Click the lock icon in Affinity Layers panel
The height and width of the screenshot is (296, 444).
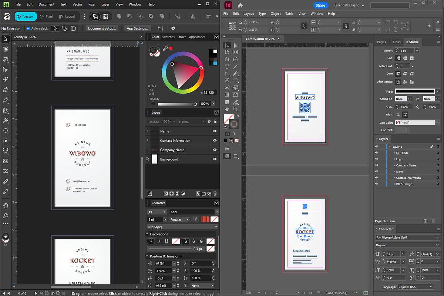click(x=215, y=121)
